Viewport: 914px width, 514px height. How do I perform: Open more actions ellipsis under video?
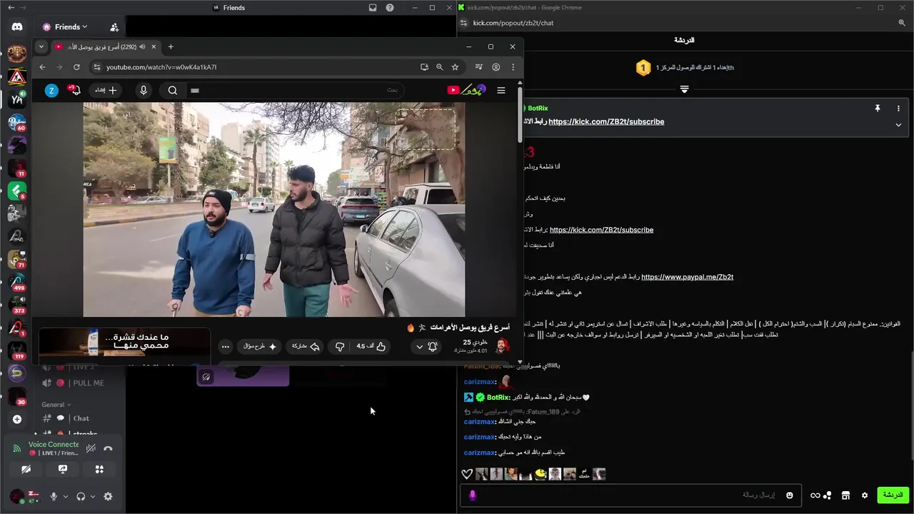coord(226,346)
